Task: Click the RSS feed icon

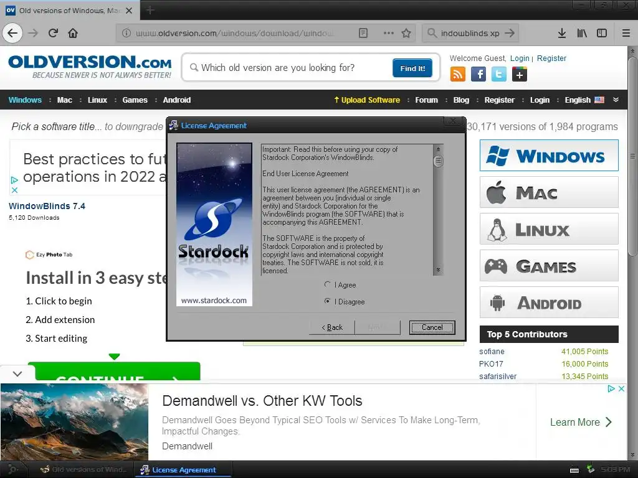Action: 458,75
